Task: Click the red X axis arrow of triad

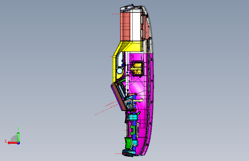Action: click(x=12, y=143)
